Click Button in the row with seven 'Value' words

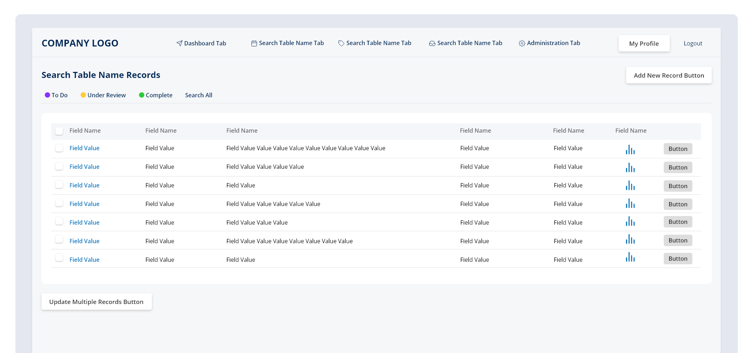pyautogui.click(x=678, y=240)
